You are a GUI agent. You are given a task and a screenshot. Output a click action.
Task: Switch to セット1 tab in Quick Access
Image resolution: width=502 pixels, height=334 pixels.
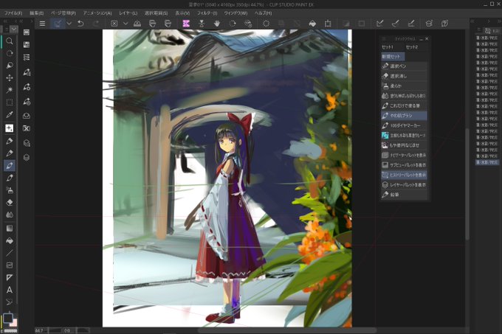pos(388,47)
